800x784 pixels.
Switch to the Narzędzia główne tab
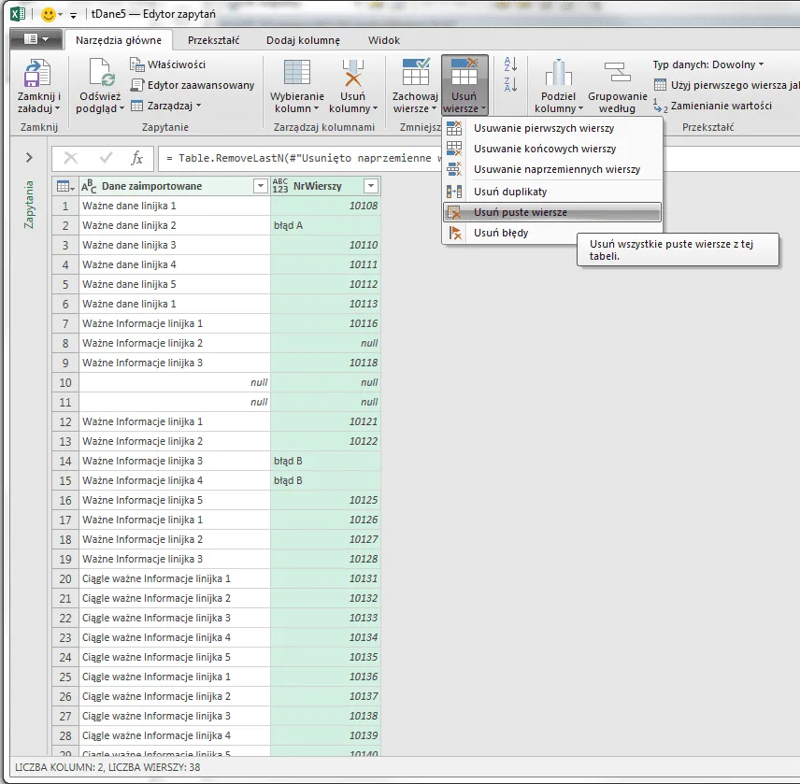click(119, 40)
